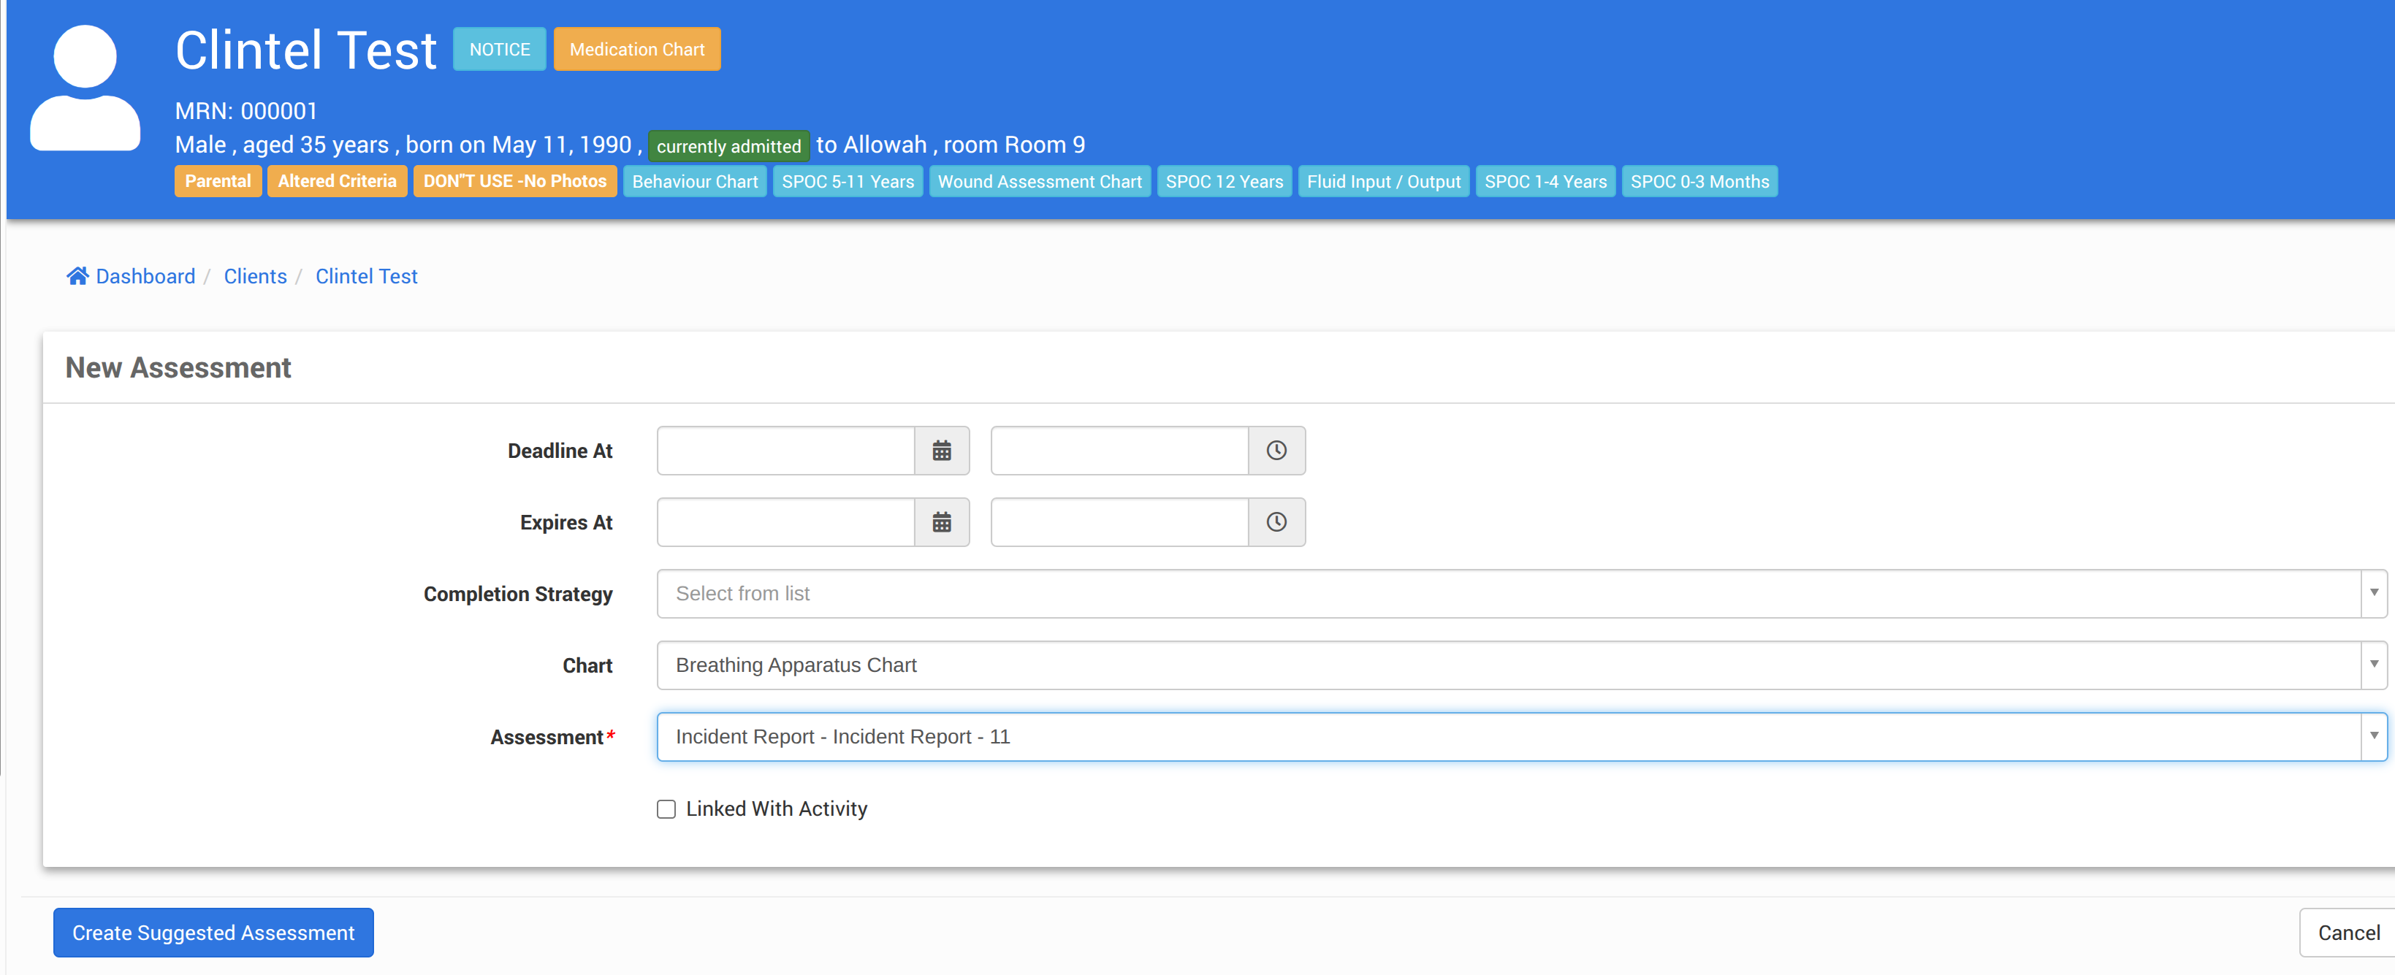Click the home icon in breadcrumb
This screenshot has width=2395, height=975.
coord(77,276)
